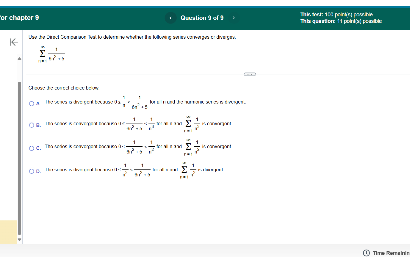Image resolution: width=410 pixels, height=257 pixels.
Task: Click the return-to-homework icon at top left
Action: tap(14, 42)
